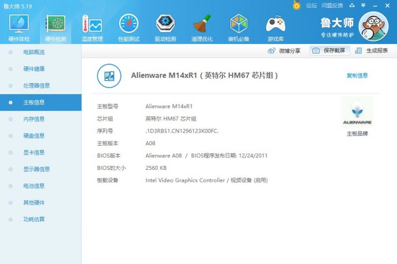
Task: Click the motherboard circular icon by the title
Action: click(109, 76)
